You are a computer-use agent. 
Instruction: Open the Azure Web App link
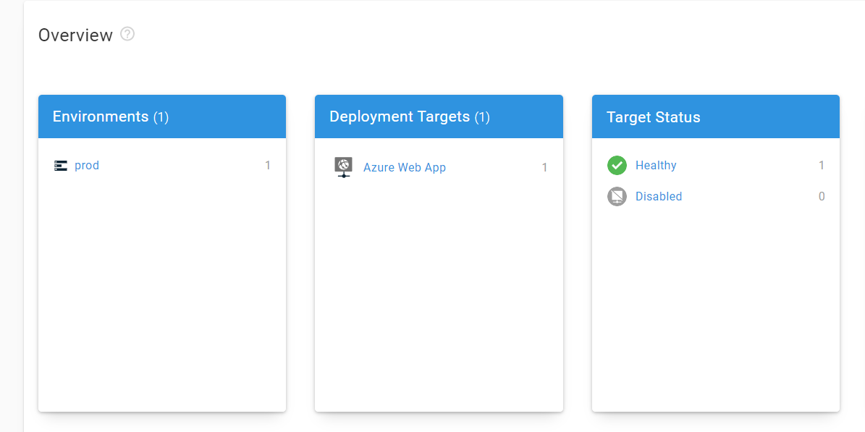point(404,168)
